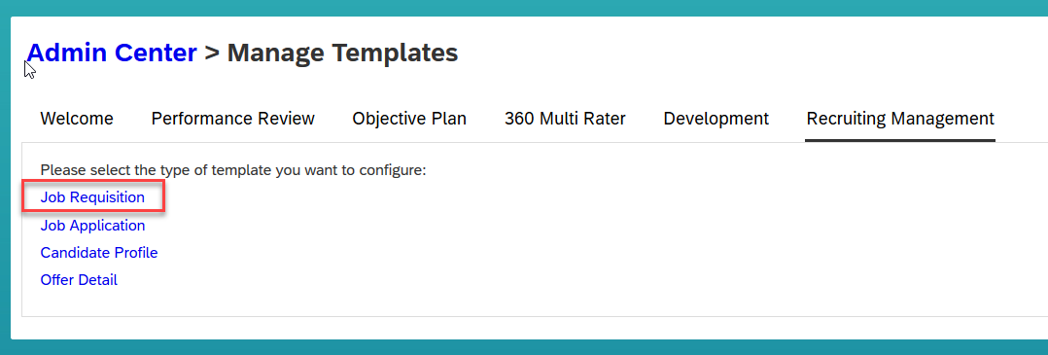1048x355 pixels.
Task: Switch to the 360 Multi Rater tab
Action: 565,119
